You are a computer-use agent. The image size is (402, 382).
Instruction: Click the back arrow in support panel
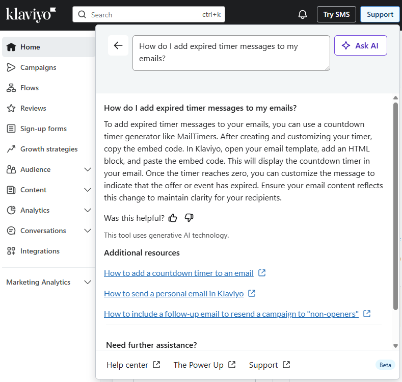[118, 45]
